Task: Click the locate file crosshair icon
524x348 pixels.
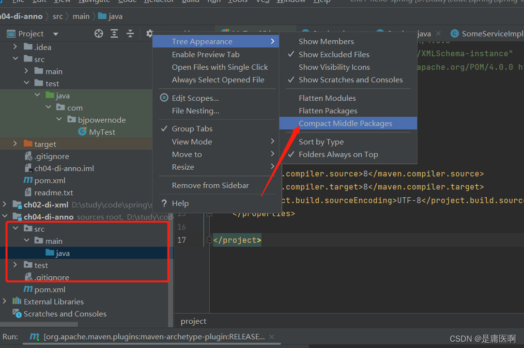Action: pos(99,33)
